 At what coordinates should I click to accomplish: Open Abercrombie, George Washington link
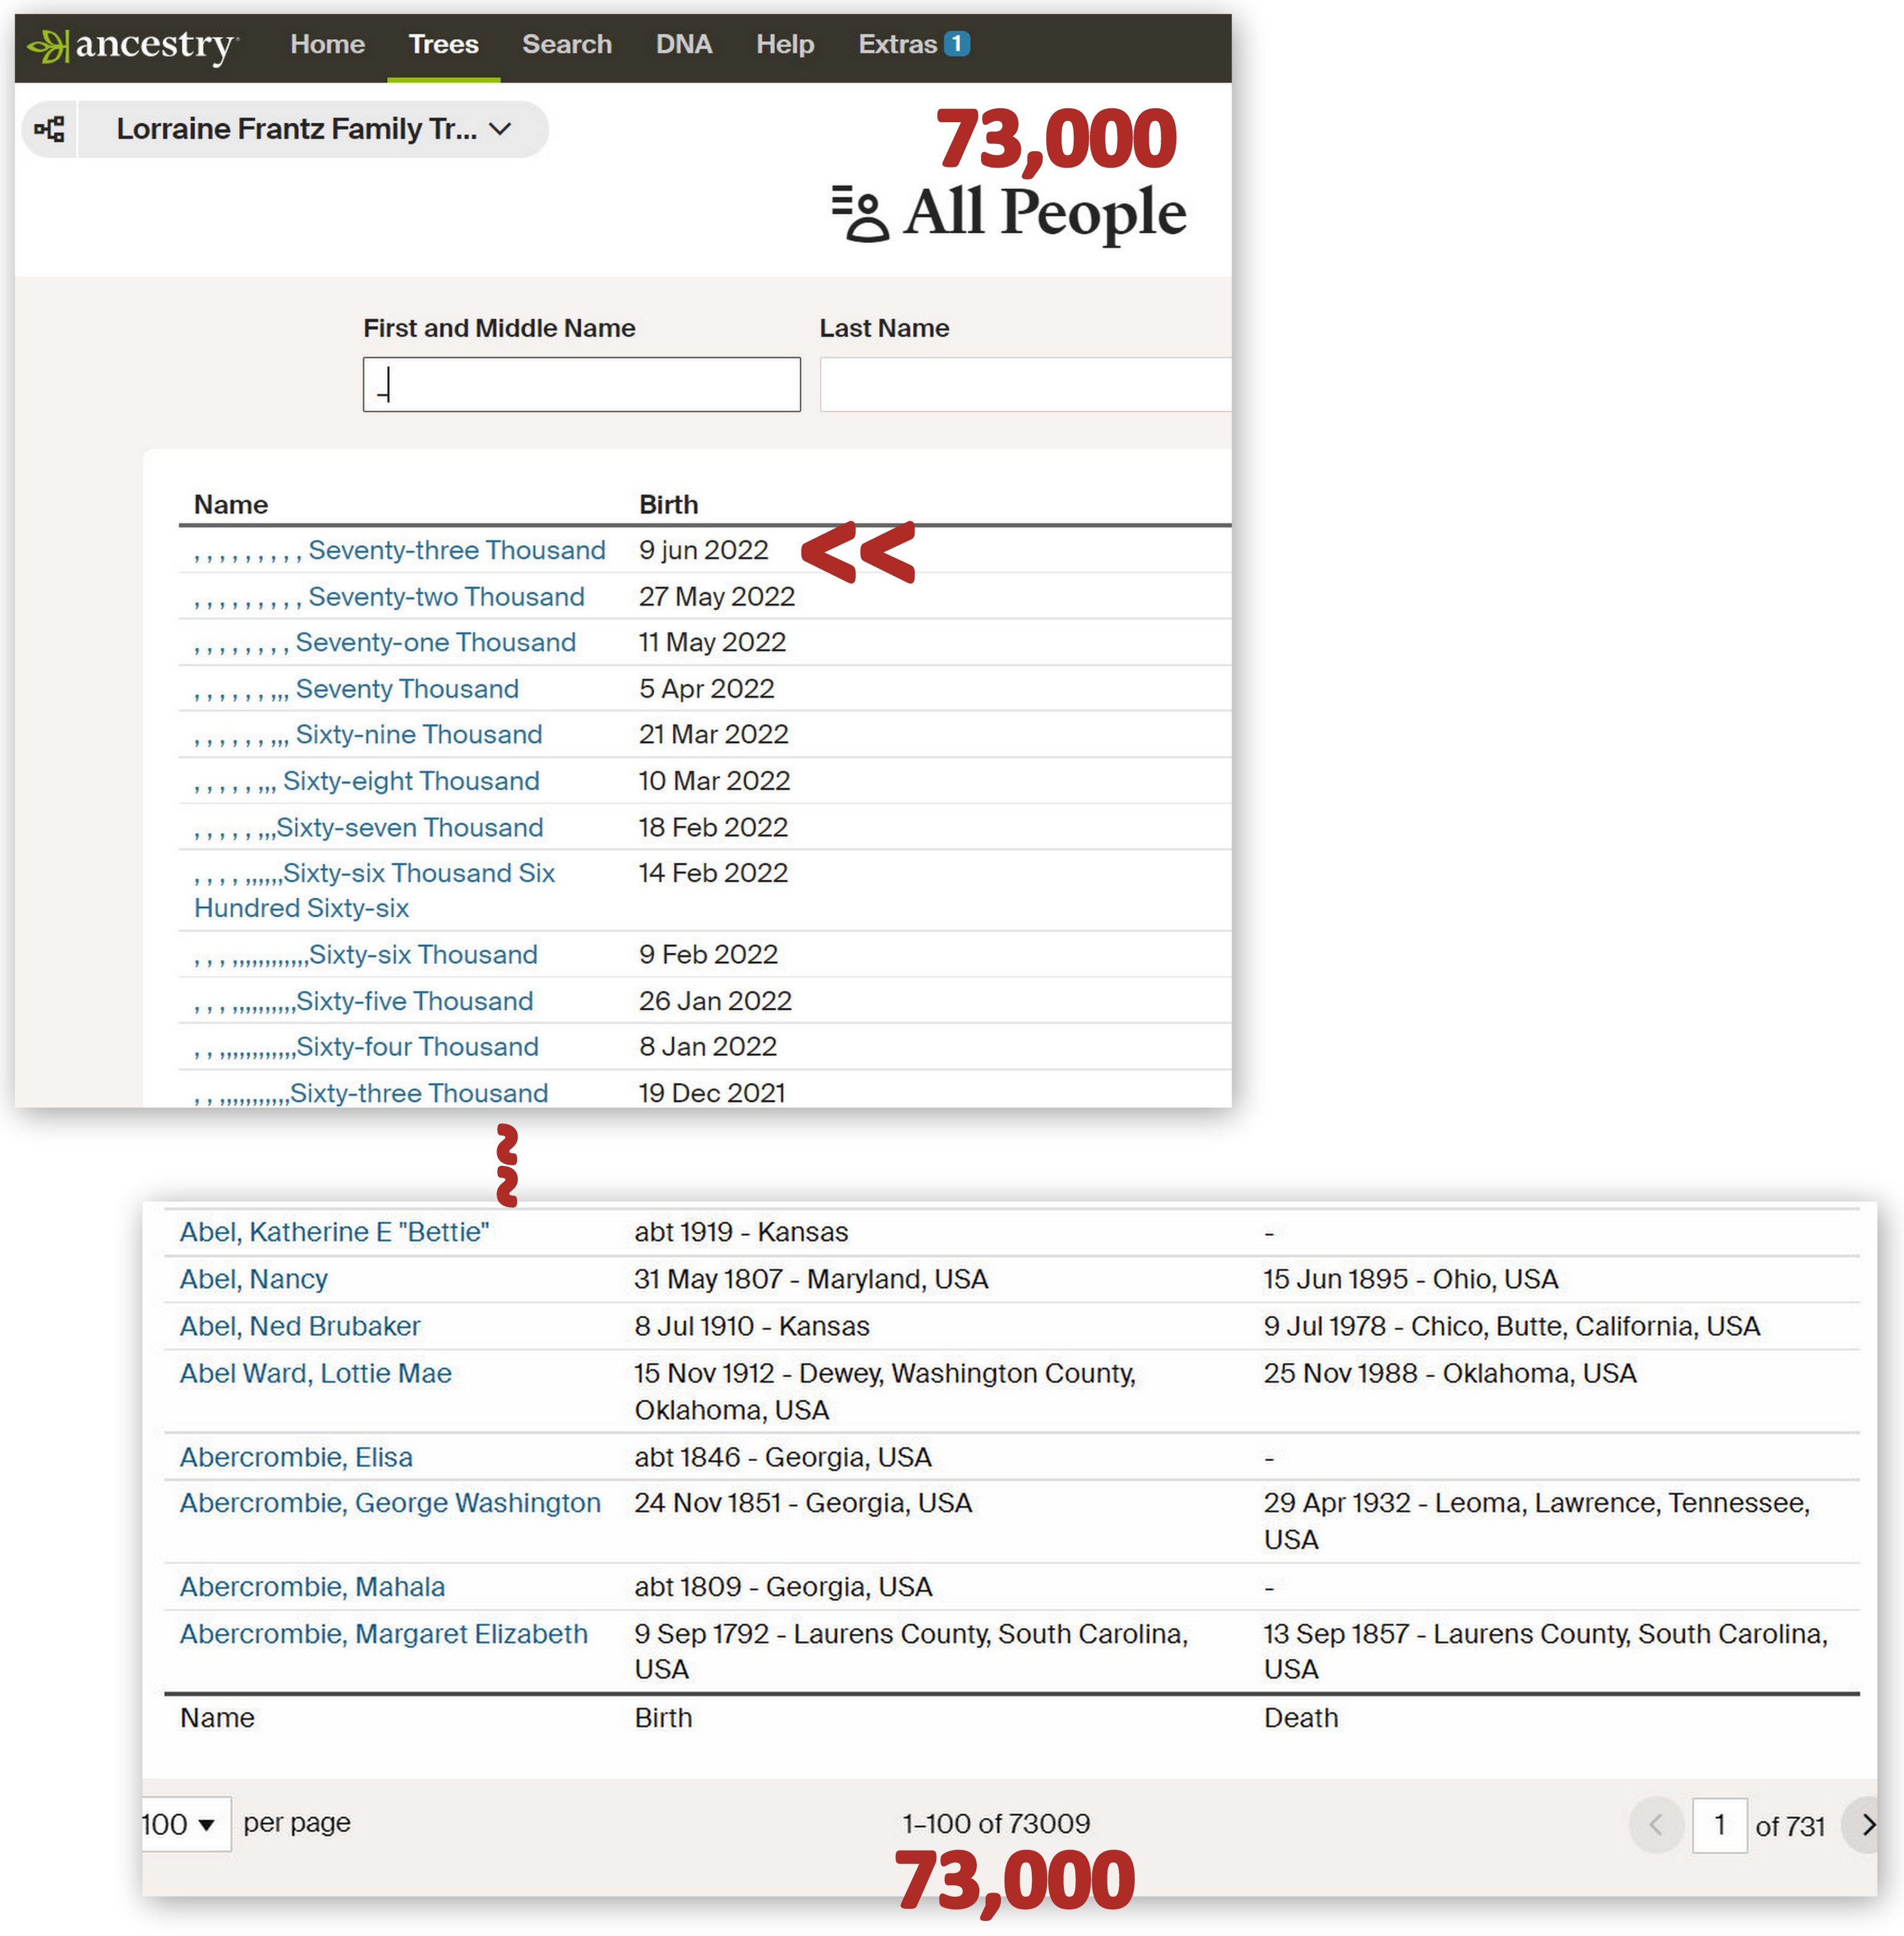click(390, 1503)
